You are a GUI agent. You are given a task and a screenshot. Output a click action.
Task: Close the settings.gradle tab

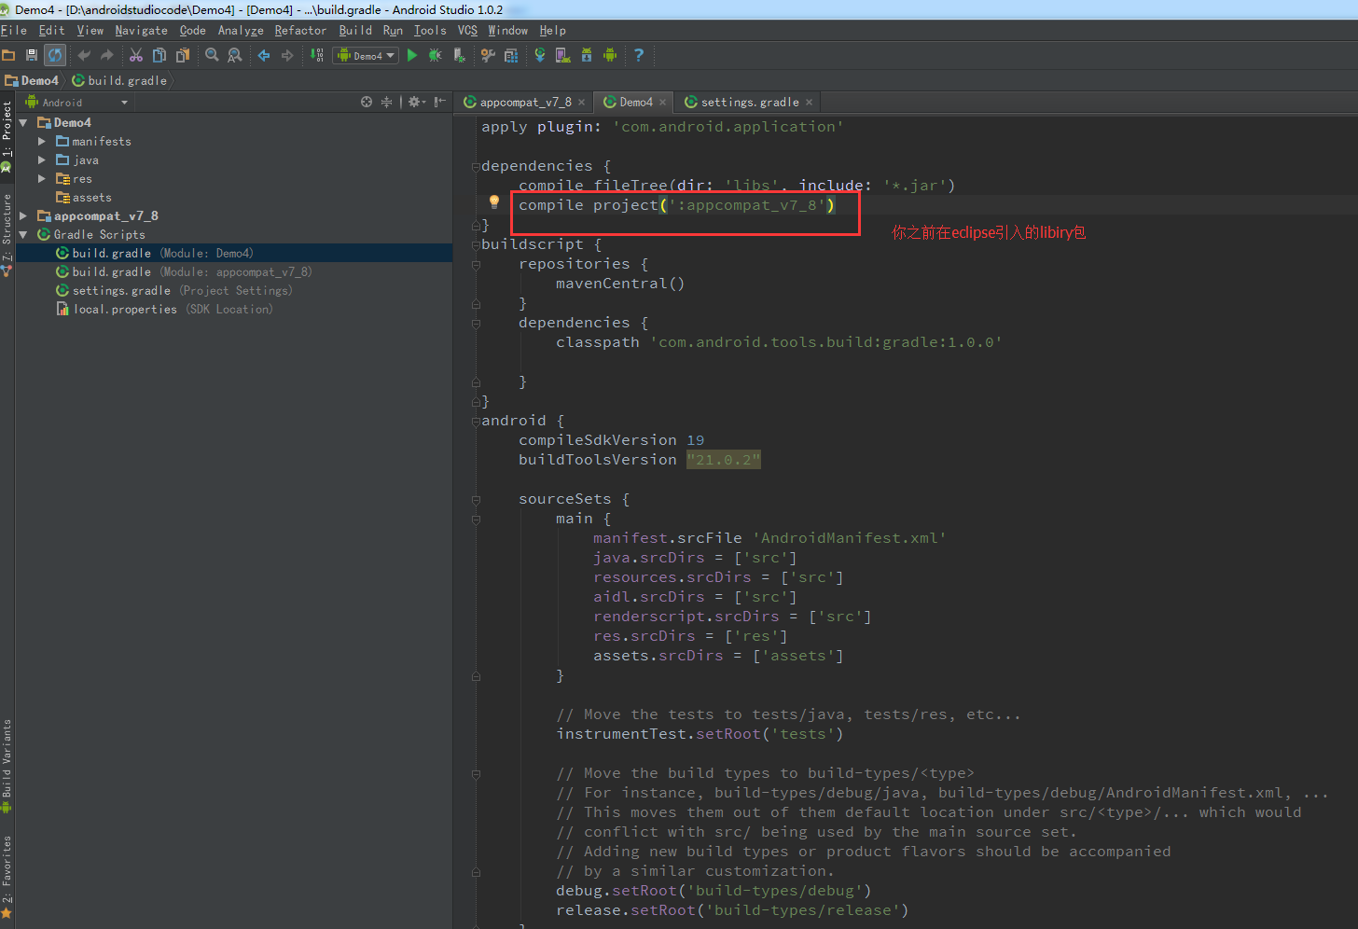(x=809, y=103)
